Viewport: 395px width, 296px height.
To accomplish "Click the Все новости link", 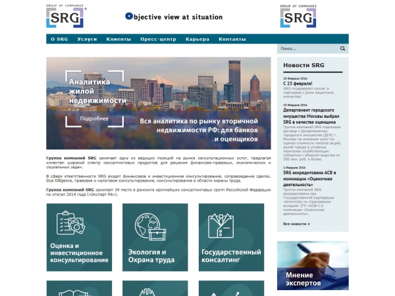I will click(296, 224).
